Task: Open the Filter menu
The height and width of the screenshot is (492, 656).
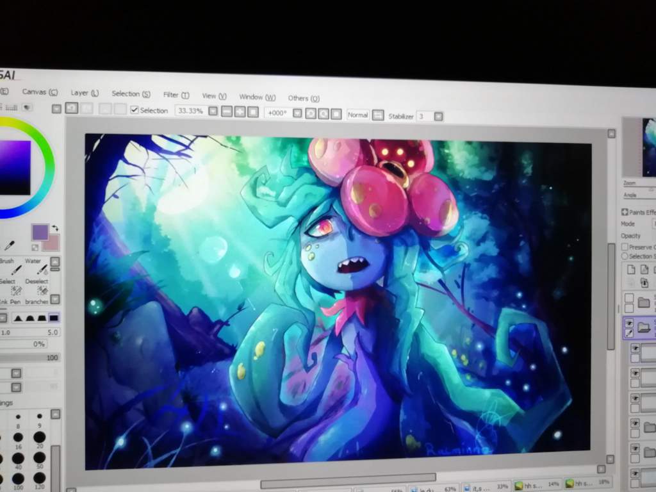Action: (x=176, y=95)
